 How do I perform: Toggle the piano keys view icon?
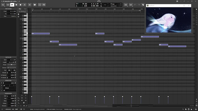[x=18, y=14]
